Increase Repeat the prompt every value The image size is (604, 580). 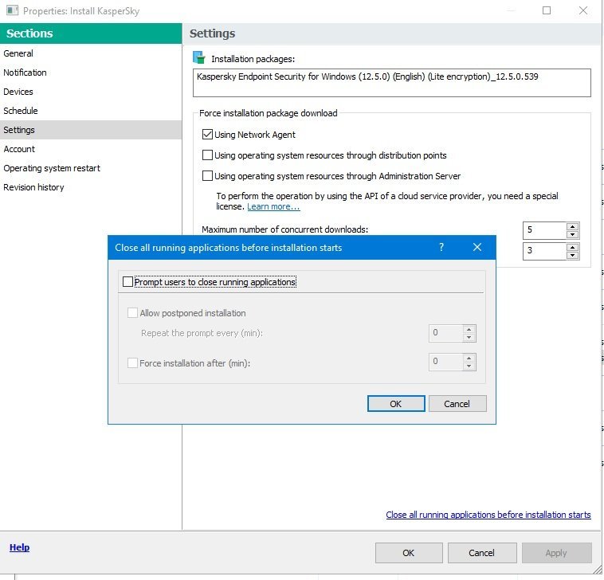click(x=469, y=330)
